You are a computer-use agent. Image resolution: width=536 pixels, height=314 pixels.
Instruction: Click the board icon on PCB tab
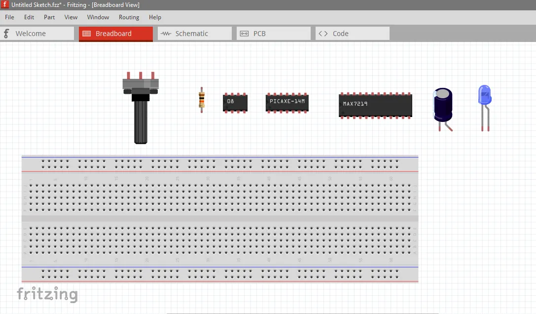tap(245, 34)
